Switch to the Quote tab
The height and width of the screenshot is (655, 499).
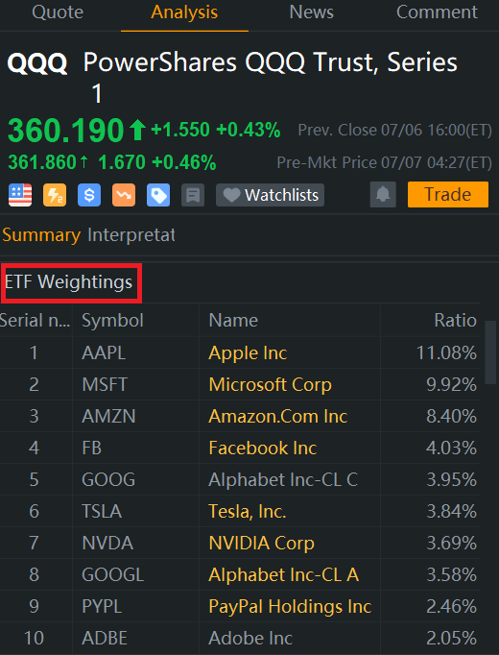[58, 12]
